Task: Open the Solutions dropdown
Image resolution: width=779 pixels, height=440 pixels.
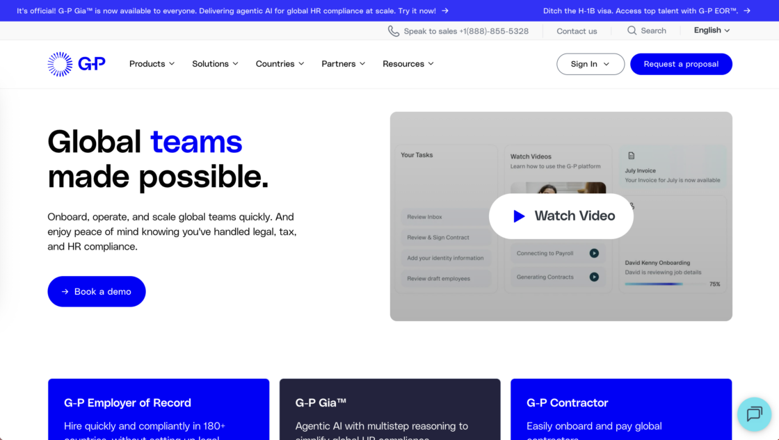Action: point(215,64)
